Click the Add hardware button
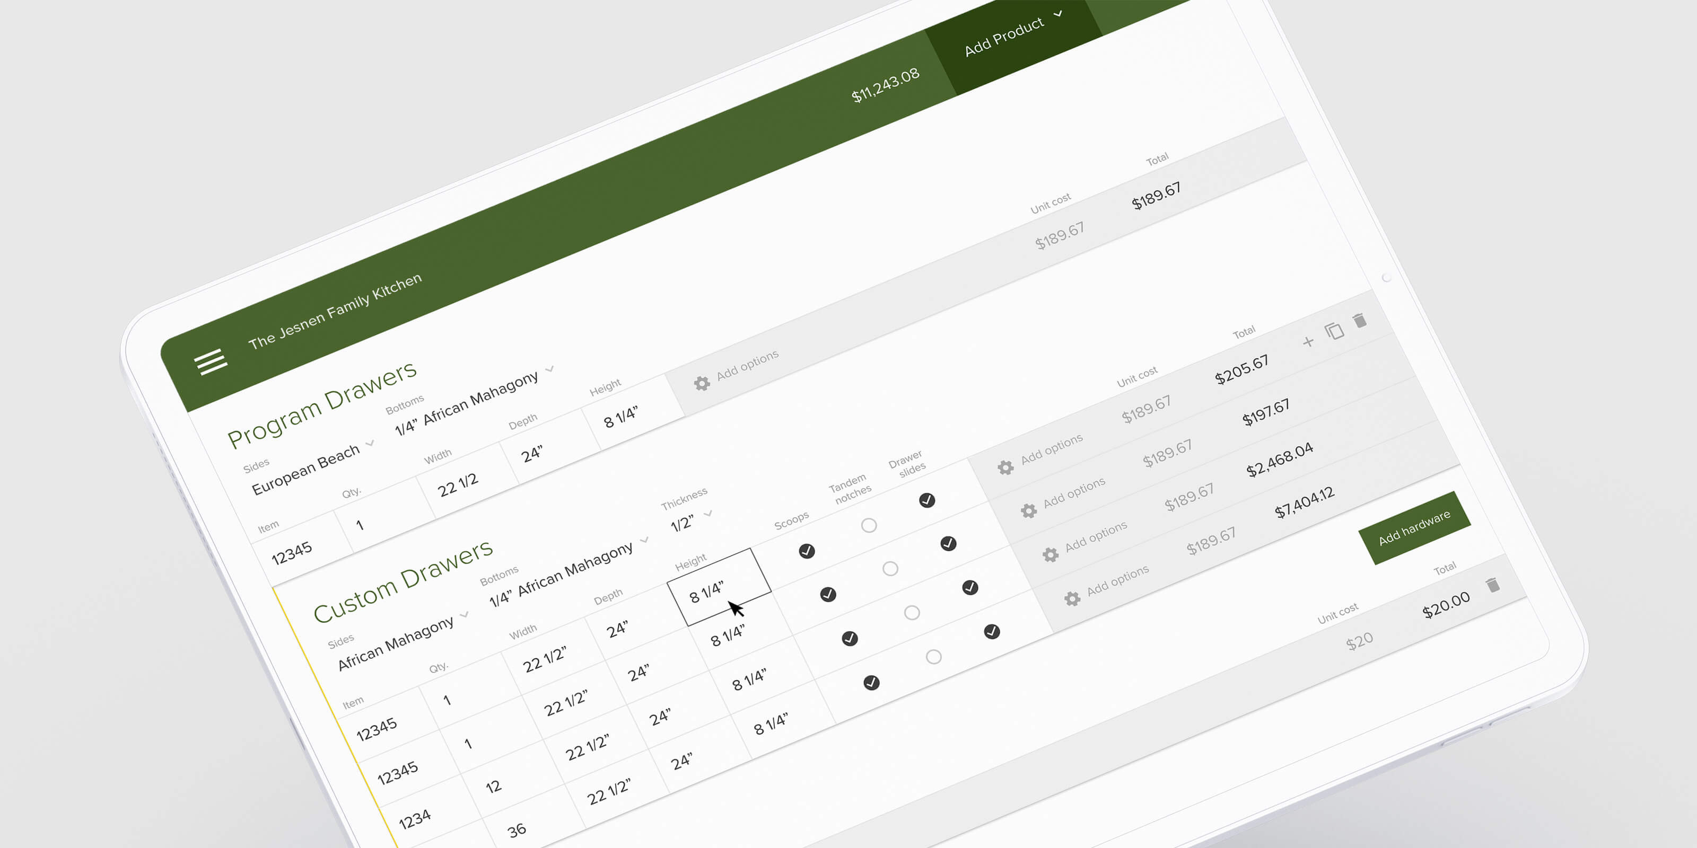 (1414, 527)
